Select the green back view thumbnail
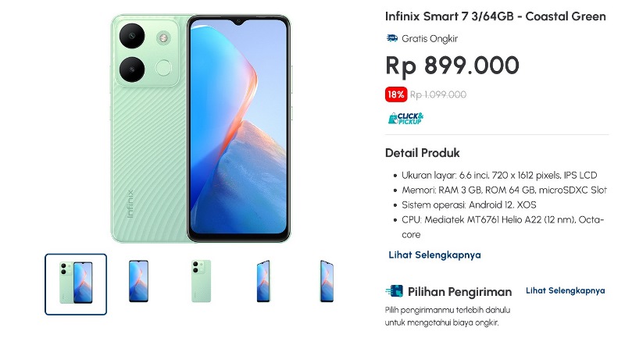Screen dimensions: 625x338 (201, 281)
